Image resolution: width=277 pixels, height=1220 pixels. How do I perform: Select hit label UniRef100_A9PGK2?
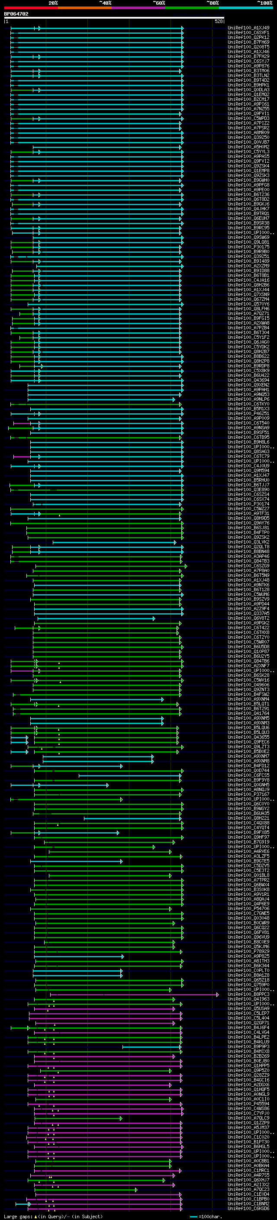(248, 623)
